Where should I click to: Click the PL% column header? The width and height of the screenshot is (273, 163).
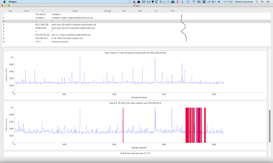[172, 11]
